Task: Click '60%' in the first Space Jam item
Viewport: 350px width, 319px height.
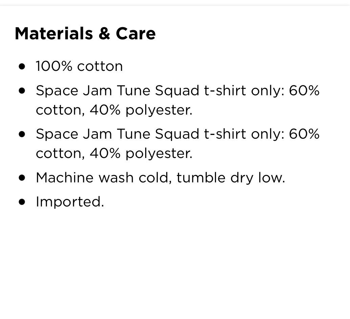Action: pos(304,91)
